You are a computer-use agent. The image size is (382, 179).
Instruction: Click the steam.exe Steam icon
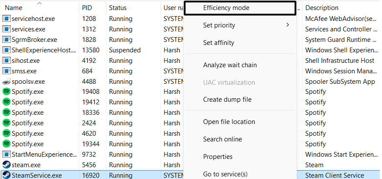click(6, 165)
